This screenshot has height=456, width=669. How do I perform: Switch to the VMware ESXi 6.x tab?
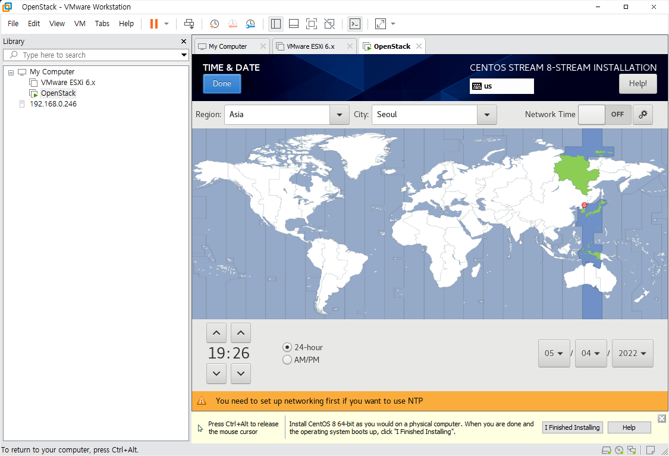(310, 46)
